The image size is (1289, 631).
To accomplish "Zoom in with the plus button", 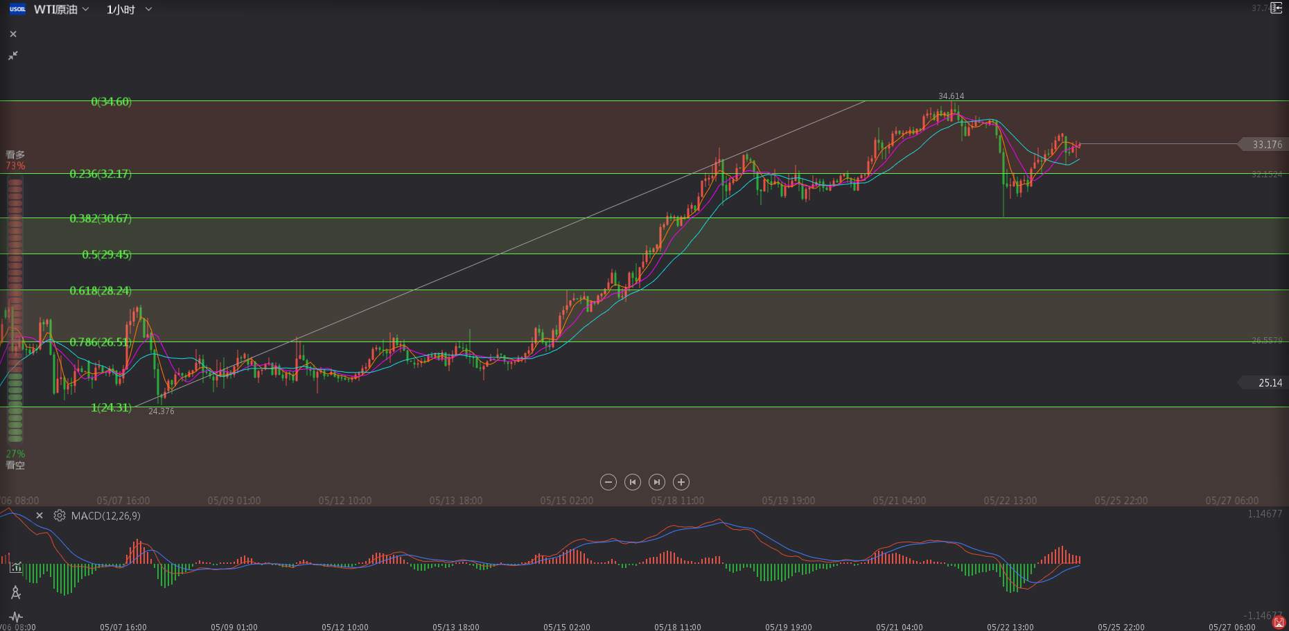I will click(x=681, y=482).
